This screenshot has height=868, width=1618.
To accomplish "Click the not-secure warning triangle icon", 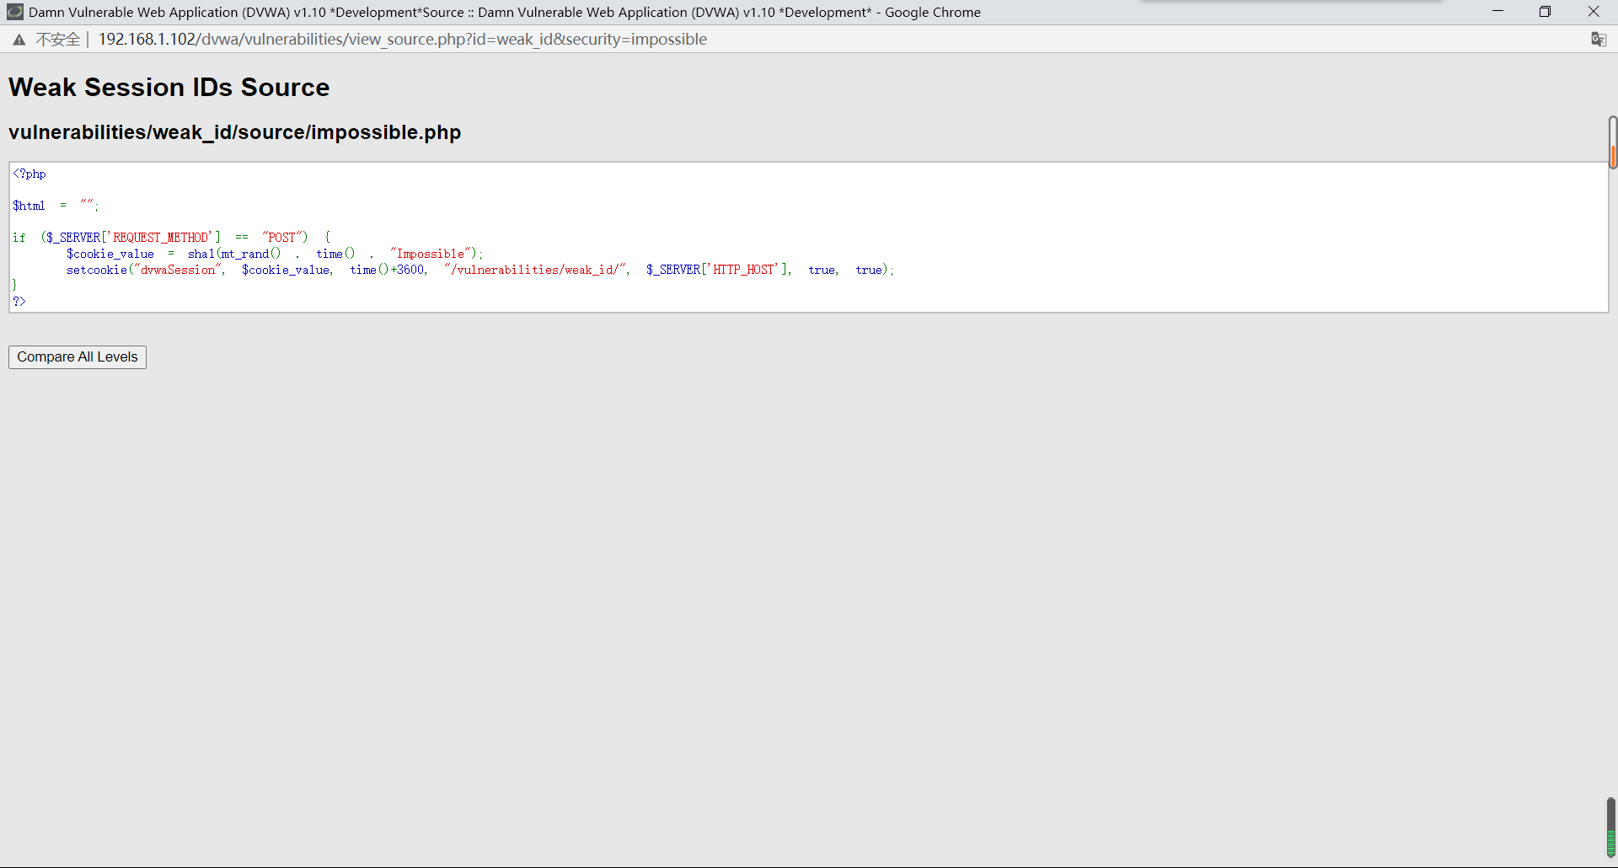I will click(19, 40).
